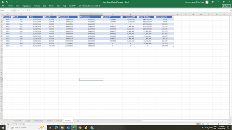Viewport: 232px width, 130px height.
Task: Switch to Page Layout view icon
Action: (x=203, y=124)
